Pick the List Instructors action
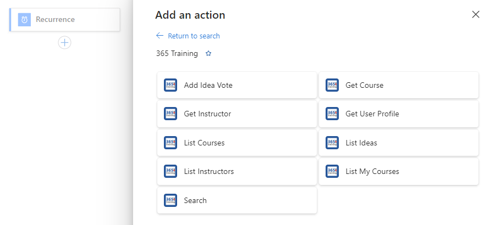 (237, 171)
